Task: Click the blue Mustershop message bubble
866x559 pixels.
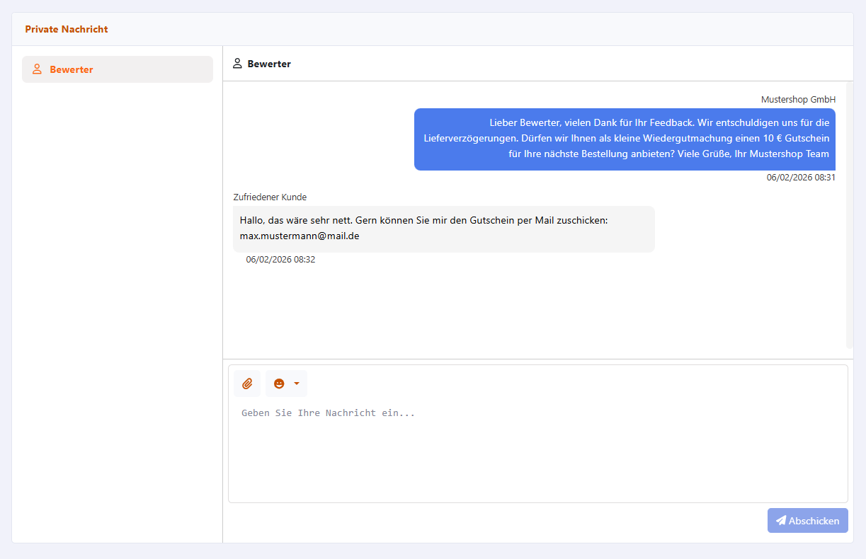Action: pos(625,139)
